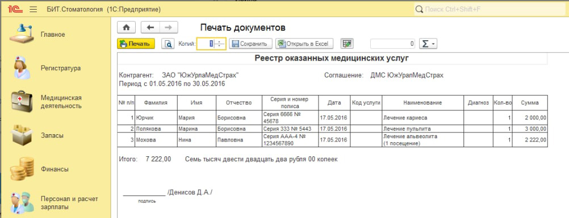Click policy cell Серия 6666 № 45678

(x=290, y=118)
